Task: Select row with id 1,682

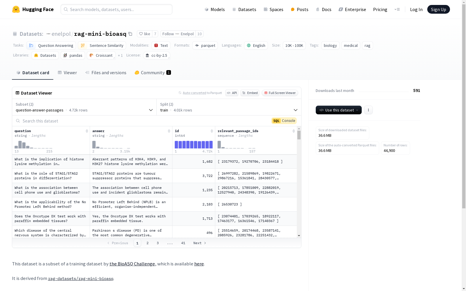Action: tap(154, 162)
